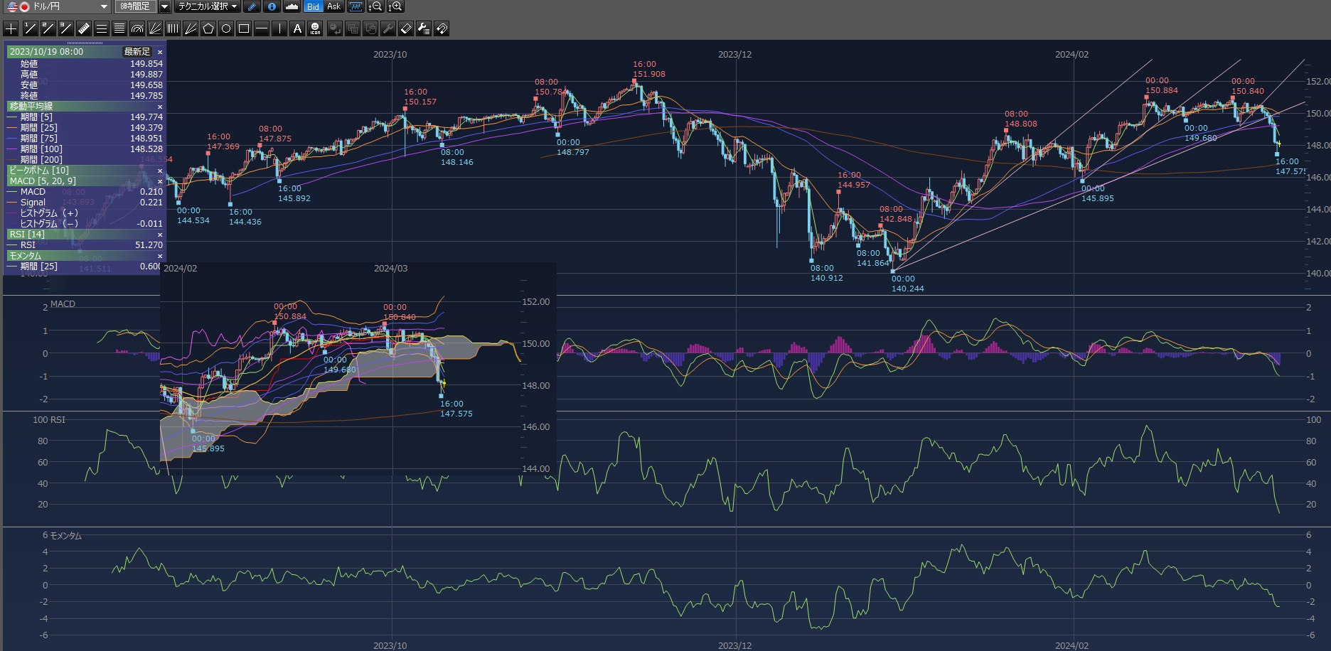Select the Fibonacci fan line tool
Screen dimensions: 1331x651
tap(155, 28)
